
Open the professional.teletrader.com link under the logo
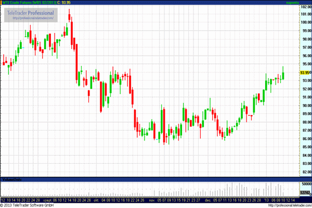coord(33,18)
